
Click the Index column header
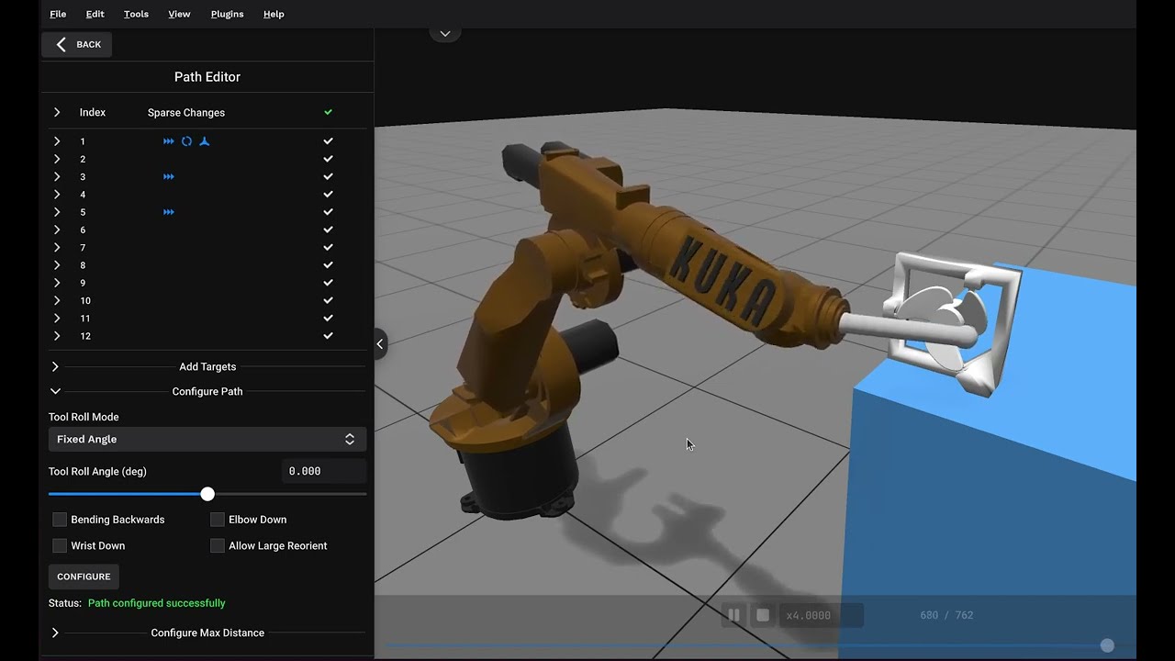pos(93,112)
